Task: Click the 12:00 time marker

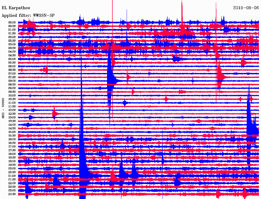Action: coord(12,110)
